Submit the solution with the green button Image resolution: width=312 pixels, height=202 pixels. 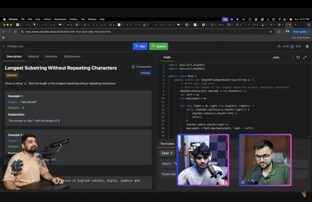[x=159, y=46]
